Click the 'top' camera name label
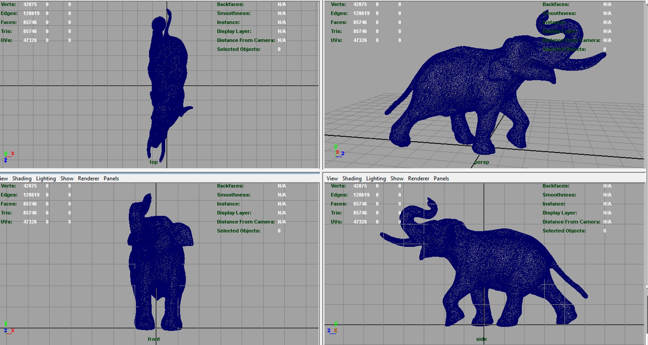 154,162
